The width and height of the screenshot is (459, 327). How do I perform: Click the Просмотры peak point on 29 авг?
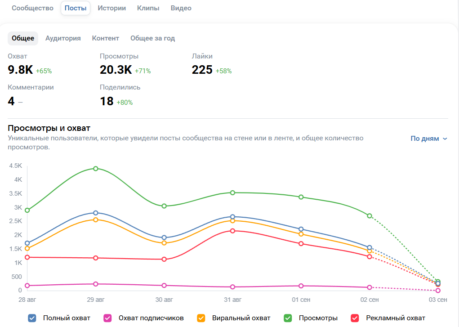96,169
